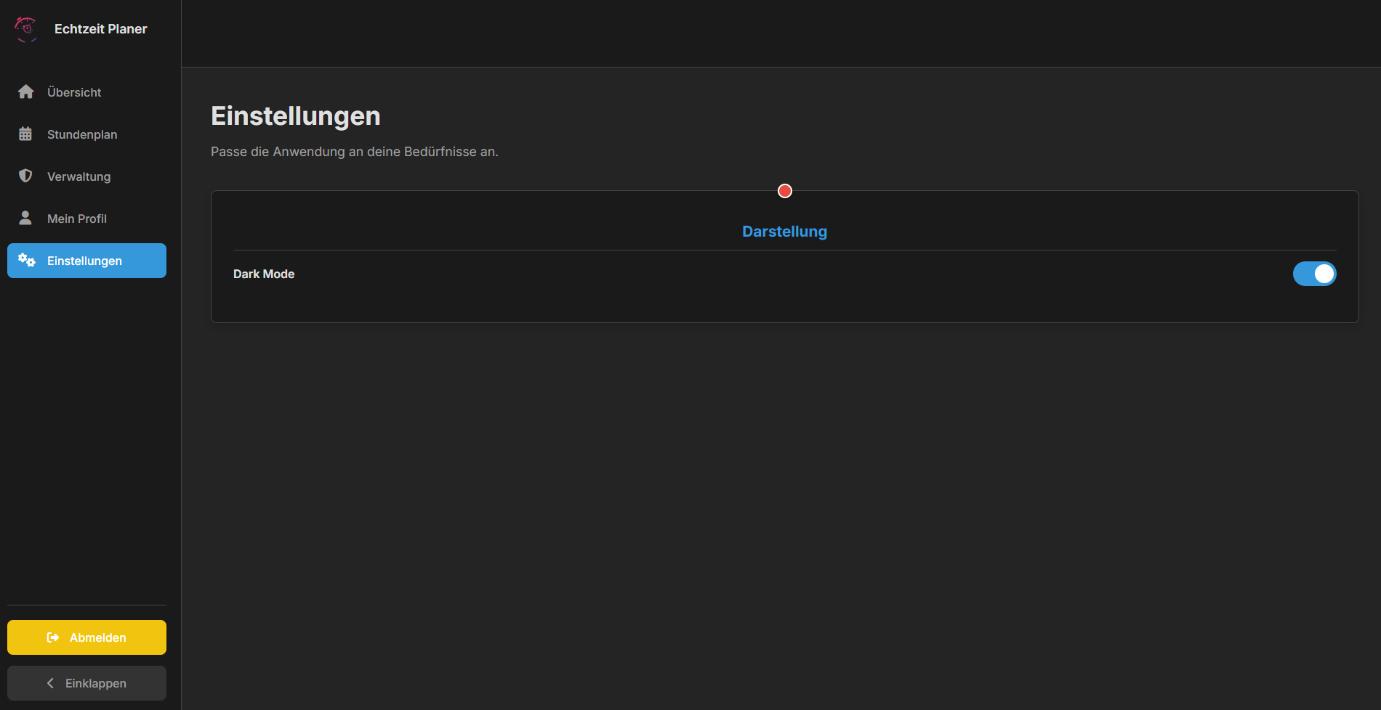Click the Echtzeit Planer logo icon

[x=25, y=29]
